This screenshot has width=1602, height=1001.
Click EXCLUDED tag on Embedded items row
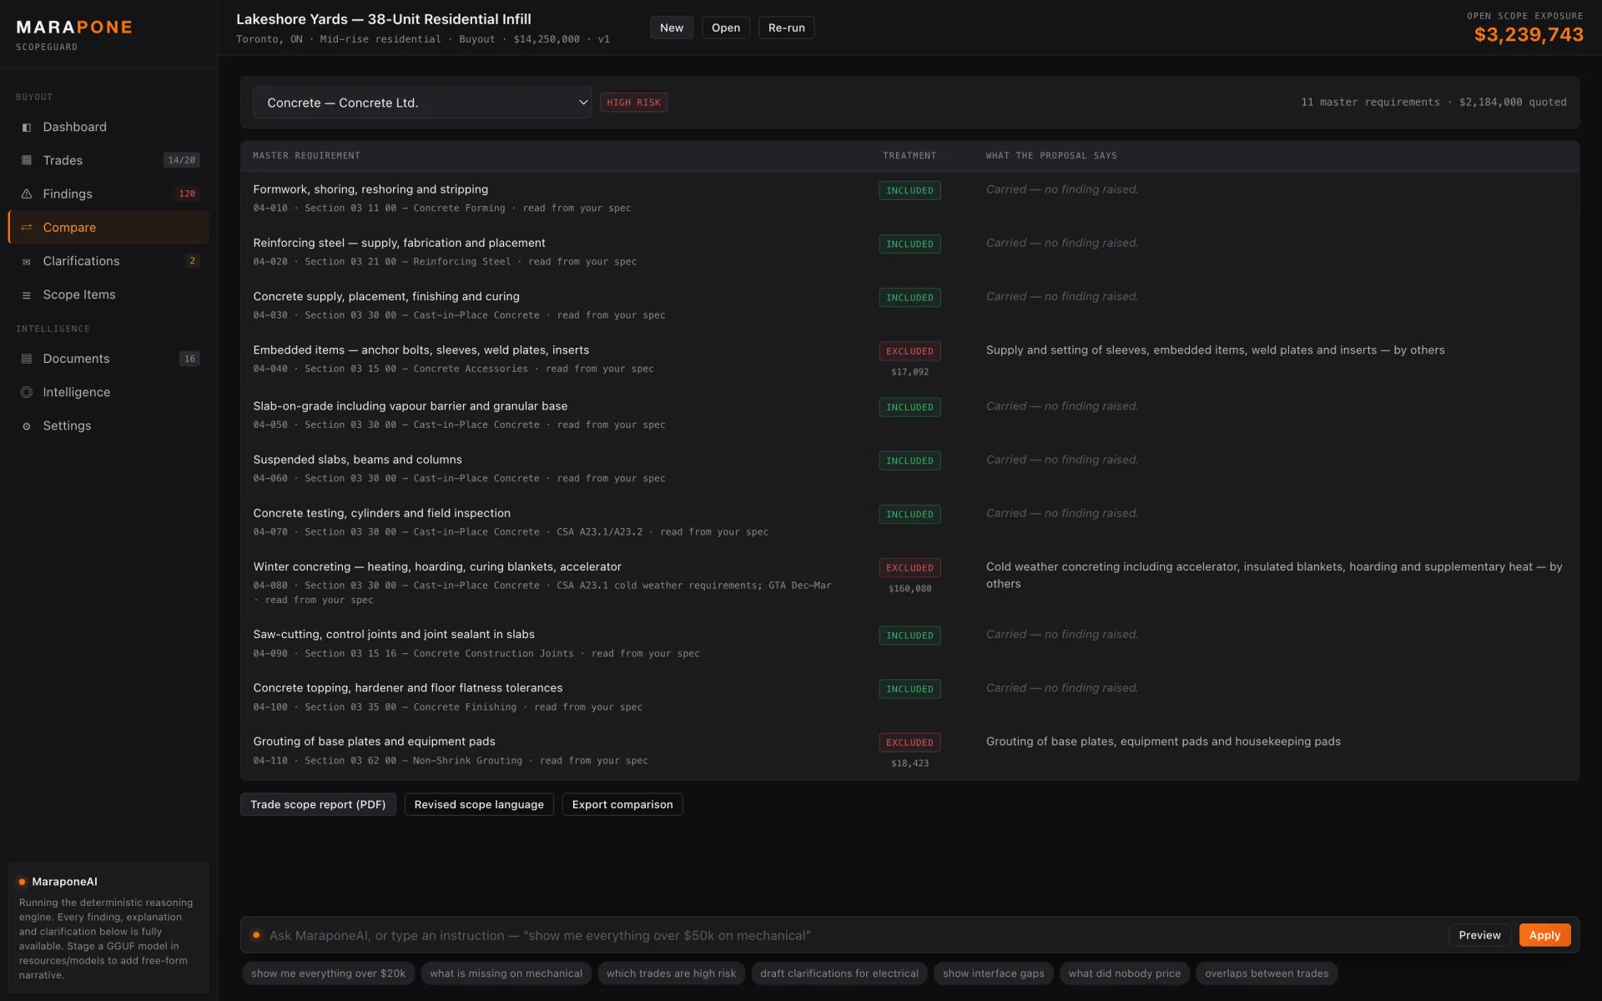tap(909, 351)
